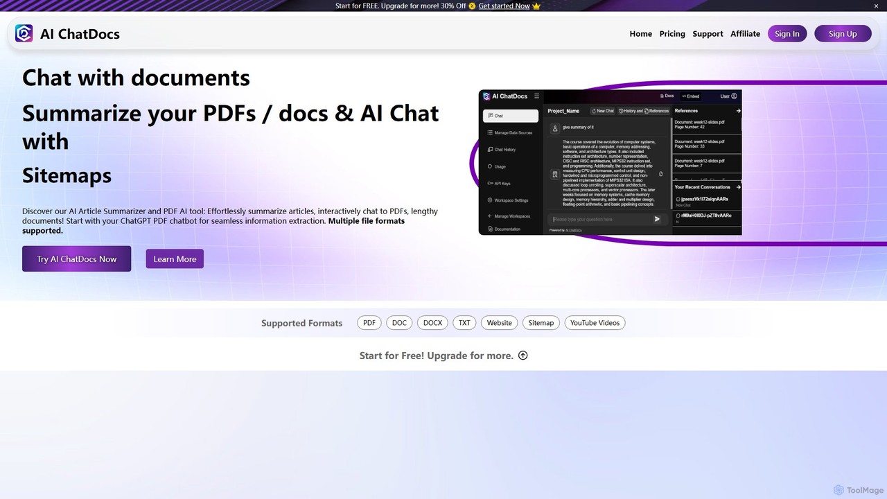Click the 'Supported Formats' label

click(x=301, y=323)
